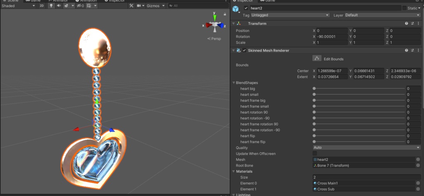Open component editor tools icon
This screenshot has width=424, height=196.
131,6
